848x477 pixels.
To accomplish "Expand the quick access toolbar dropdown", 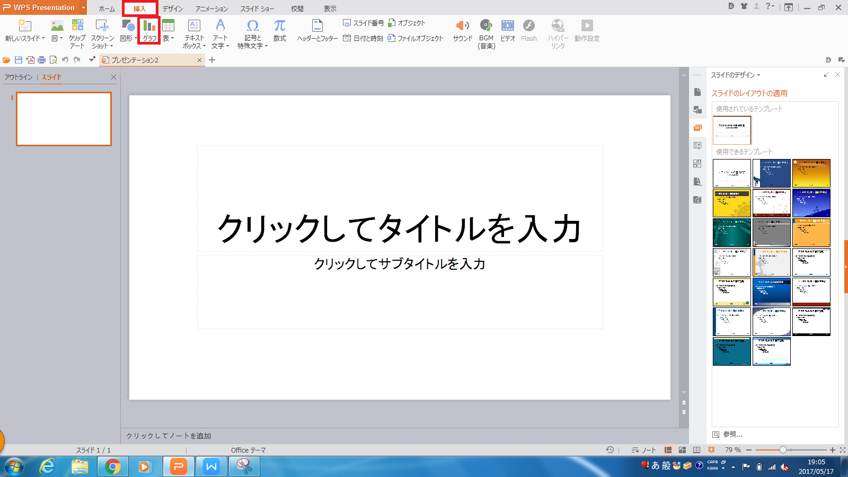I will coord(92,59).
